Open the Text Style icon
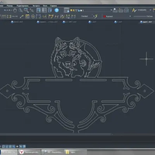Viewport: 155px width, 155px height. point(134,10)
